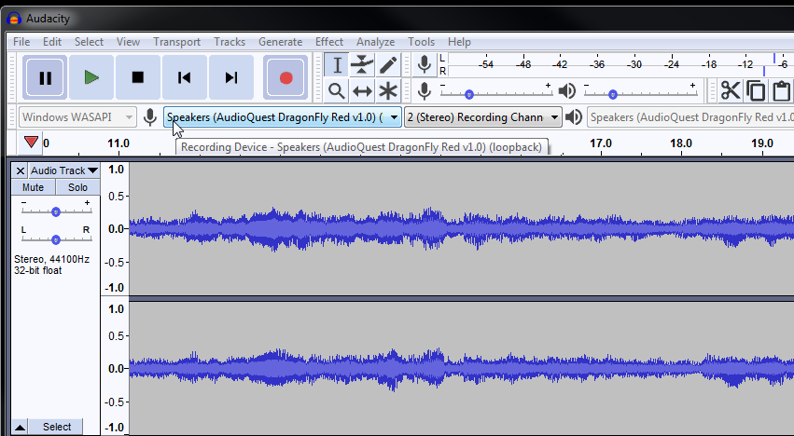Click timeline ruler at 18.0 seconds

(680, 143)
